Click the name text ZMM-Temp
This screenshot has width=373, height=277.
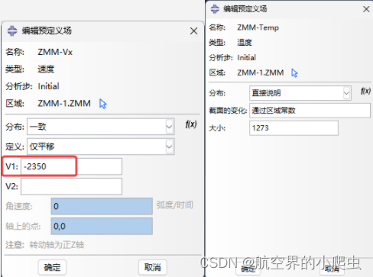tap(258, 27)
